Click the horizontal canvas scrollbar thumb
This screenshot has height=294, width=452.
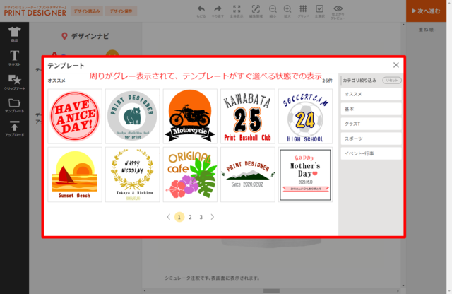(x=271, y=291)
